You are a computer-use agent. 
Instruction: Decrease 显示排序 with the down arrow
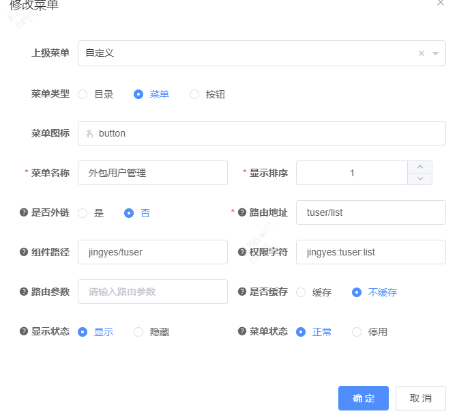419,179
